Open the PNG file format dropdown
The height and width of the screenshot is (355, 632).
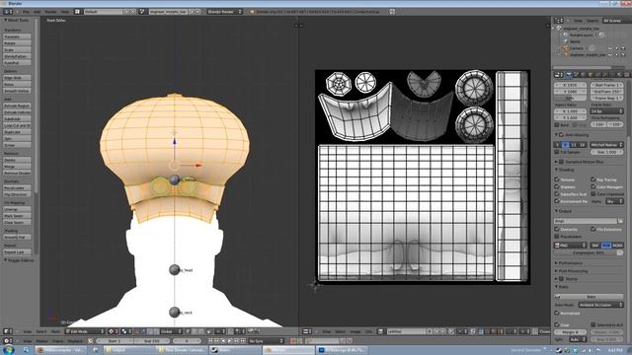(x=571, y=246)
